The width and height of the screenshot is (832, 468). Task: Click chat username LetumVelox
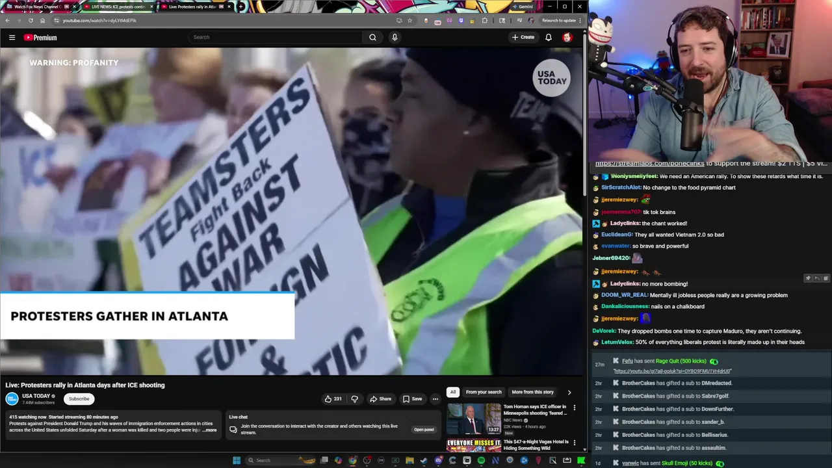coord(617,342)
